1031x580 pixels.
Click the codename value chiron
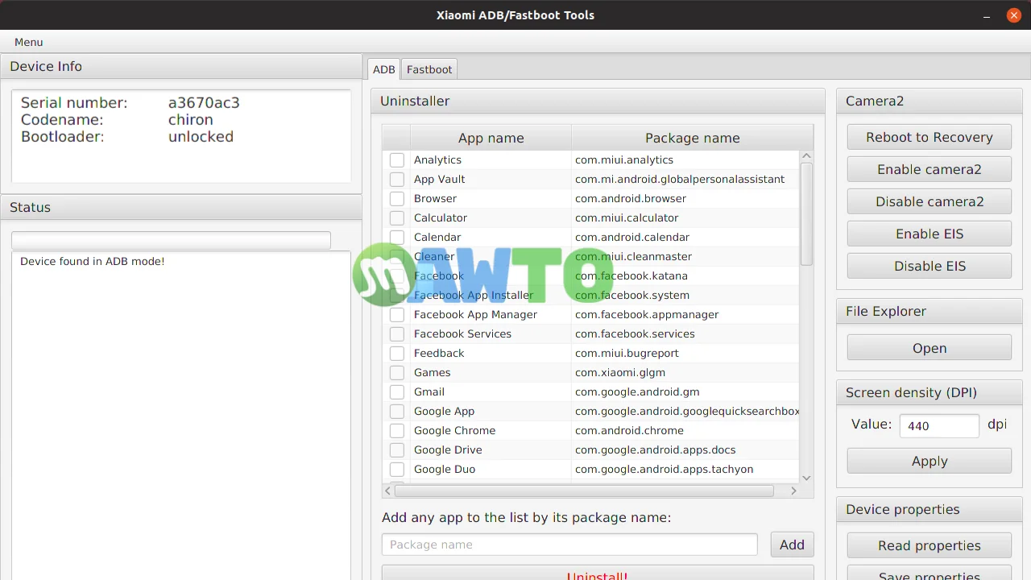point(191,119)
